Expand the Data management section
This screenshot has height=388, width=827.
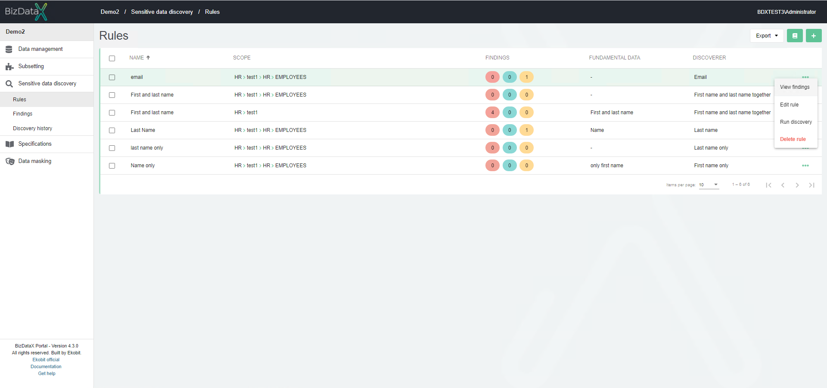[47, 49]
